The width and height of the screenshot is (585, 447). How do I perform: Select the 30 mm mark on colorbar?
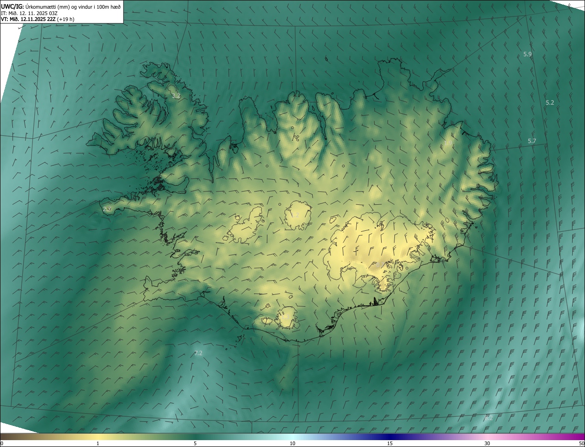[487, 443]
